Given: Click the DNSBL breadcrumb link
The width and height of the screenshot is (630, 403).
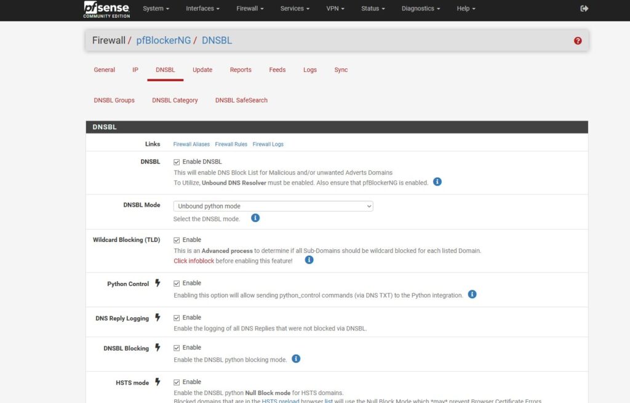Looking at the screenshot, I should 217,41.
